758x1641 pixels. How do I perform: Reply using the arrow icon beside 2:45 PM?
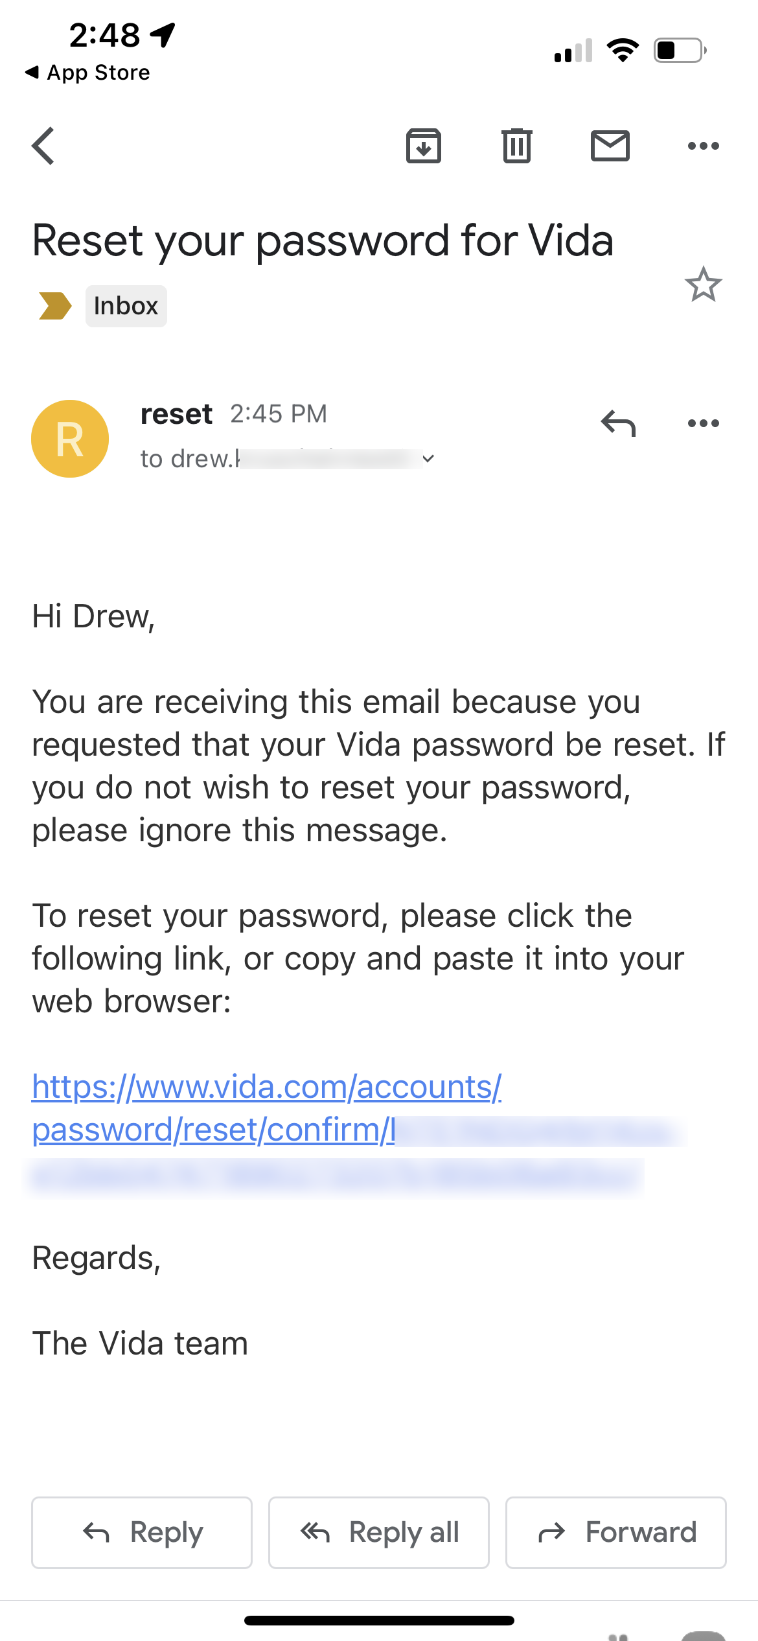tap(617, 424)
